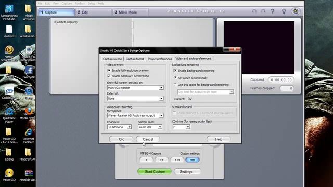Viewport: 333px width, 187px height.
Task: Launch PowerISO disc icon
Action: 9,175
